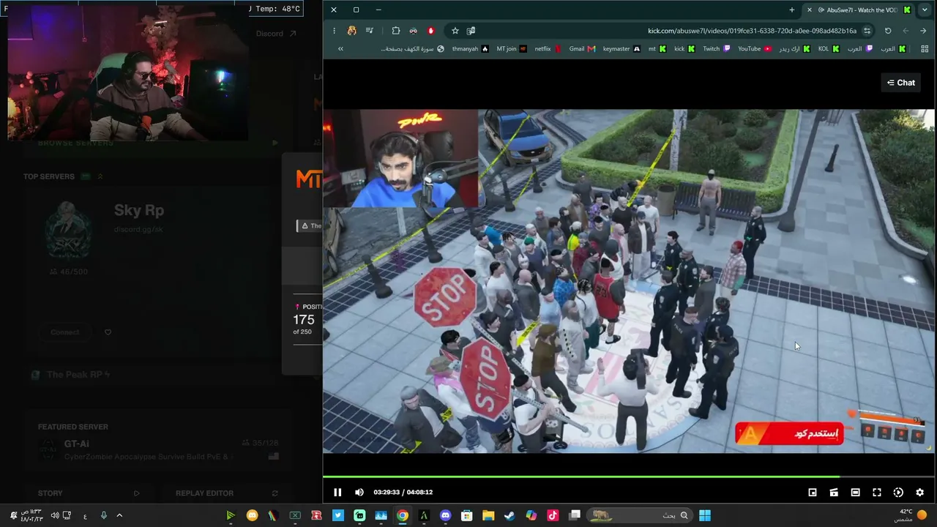The width and height of the screenshot is (937, 527).
Task: View site information for kick.com
Action: click(x=867, y=31)
